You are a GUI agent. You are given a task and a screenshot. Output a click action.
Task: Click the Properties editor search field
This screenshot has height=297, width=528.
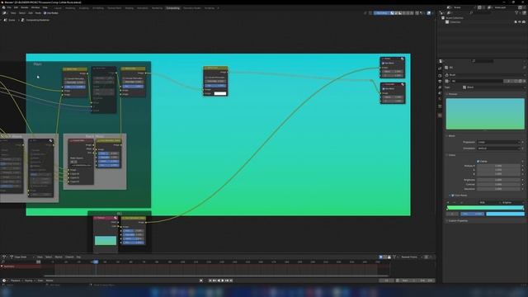[x=483, y=61]
